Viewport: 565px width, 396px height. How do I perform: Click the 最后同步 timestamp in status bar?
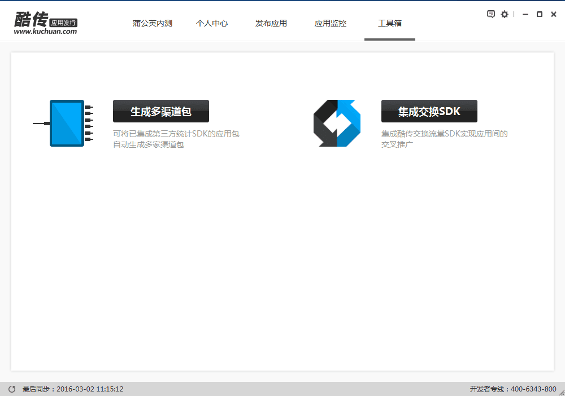(73, 389)
